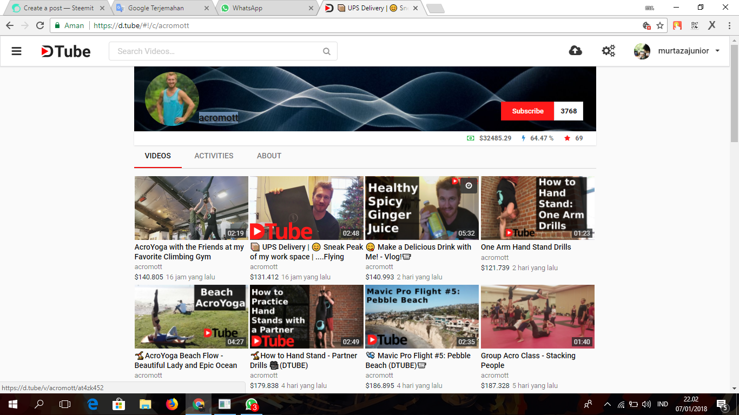This screenshot has height=415, width=739.
Task: Expand hidden icons in the system tray
Action: 607,404
